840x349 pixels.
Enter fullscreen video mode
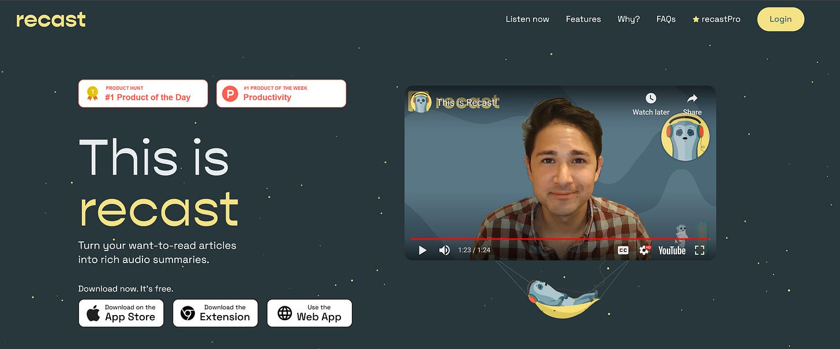click(x=700, y=250)
